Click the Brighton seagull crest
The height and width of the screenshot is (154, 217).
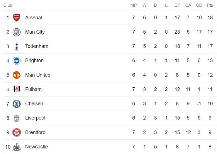(x=17, y=61)
